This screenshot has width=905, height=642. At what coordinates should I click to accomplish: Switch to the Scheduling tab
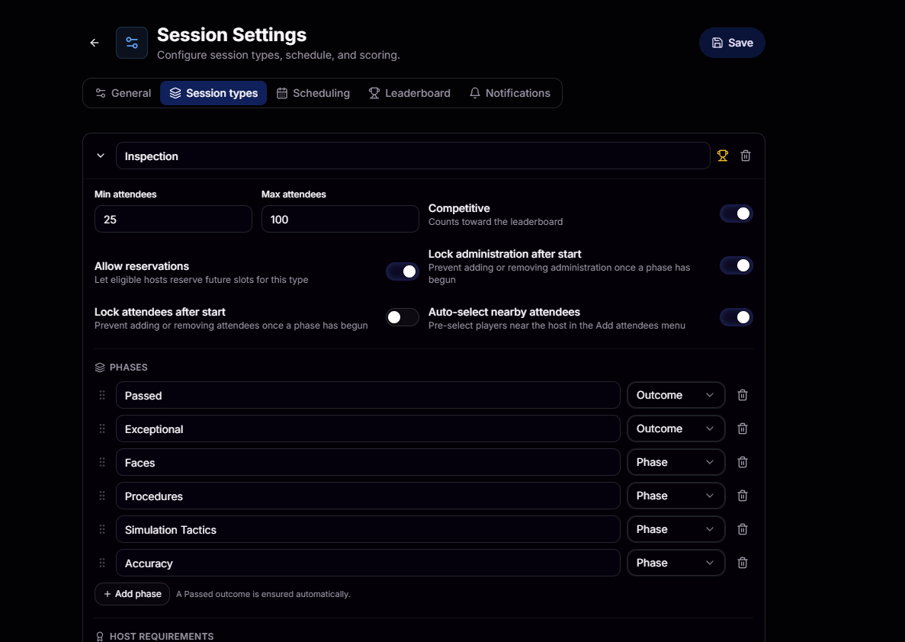coord(313,93)
